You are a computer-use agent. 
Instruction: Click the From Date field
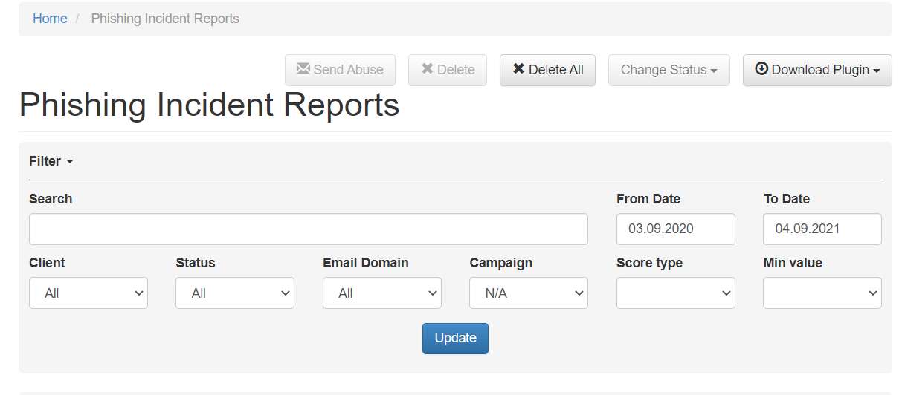(676, 229)
